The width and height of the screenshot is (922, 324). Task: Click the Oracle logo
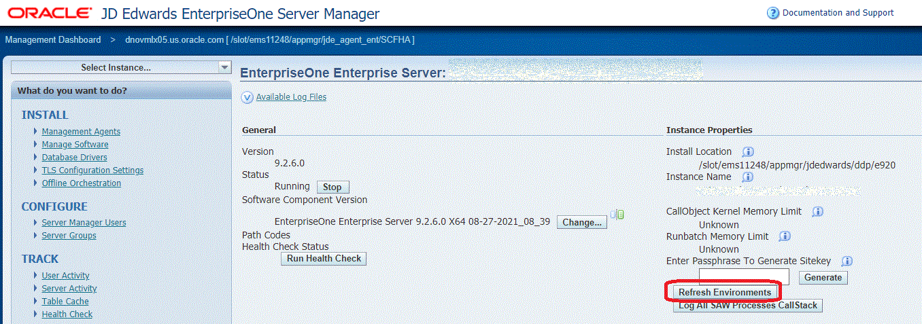[50, 13]
